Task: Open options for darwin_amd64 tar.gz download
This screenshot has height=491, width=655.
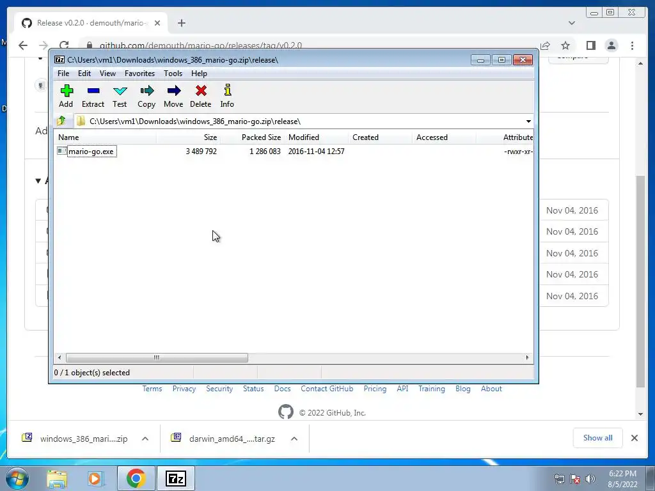Action: coord(294,439)
